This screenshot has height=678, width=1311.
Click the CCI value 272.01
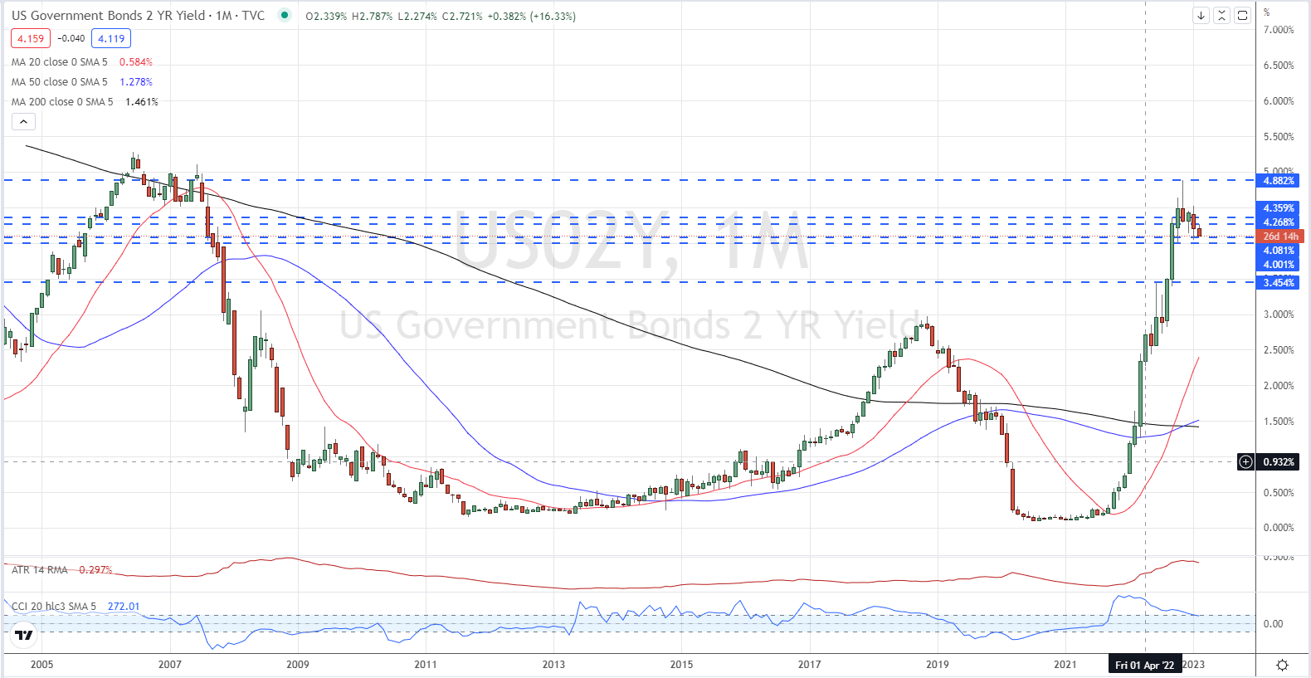pos(124,606)
